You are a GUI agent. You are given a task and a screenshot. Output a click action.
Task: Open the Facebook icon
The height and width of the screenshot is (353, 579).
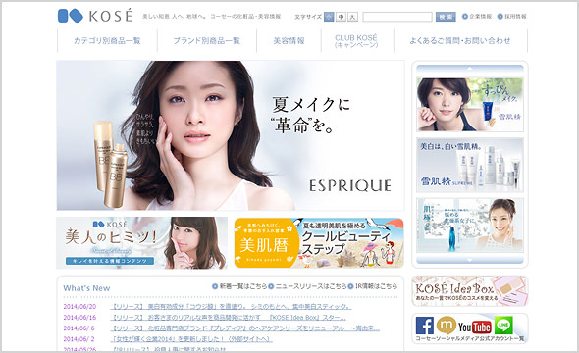(425, 326)
